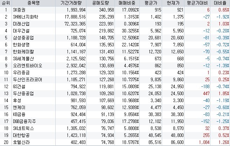Select the 두산인프라코어 stock name
230x146 pixels.
[28, 79]
